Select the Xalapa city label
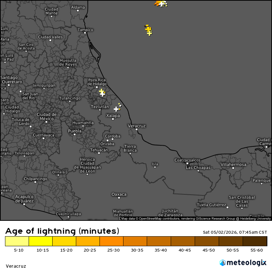This screenshot has height=272, width=272. (x=113, y=116)
